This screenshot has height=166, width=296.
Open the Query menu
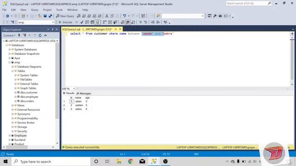pos(35,10)
